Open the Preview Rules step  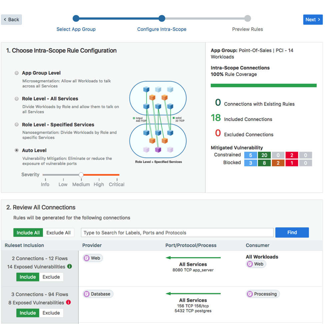(247, 19)
